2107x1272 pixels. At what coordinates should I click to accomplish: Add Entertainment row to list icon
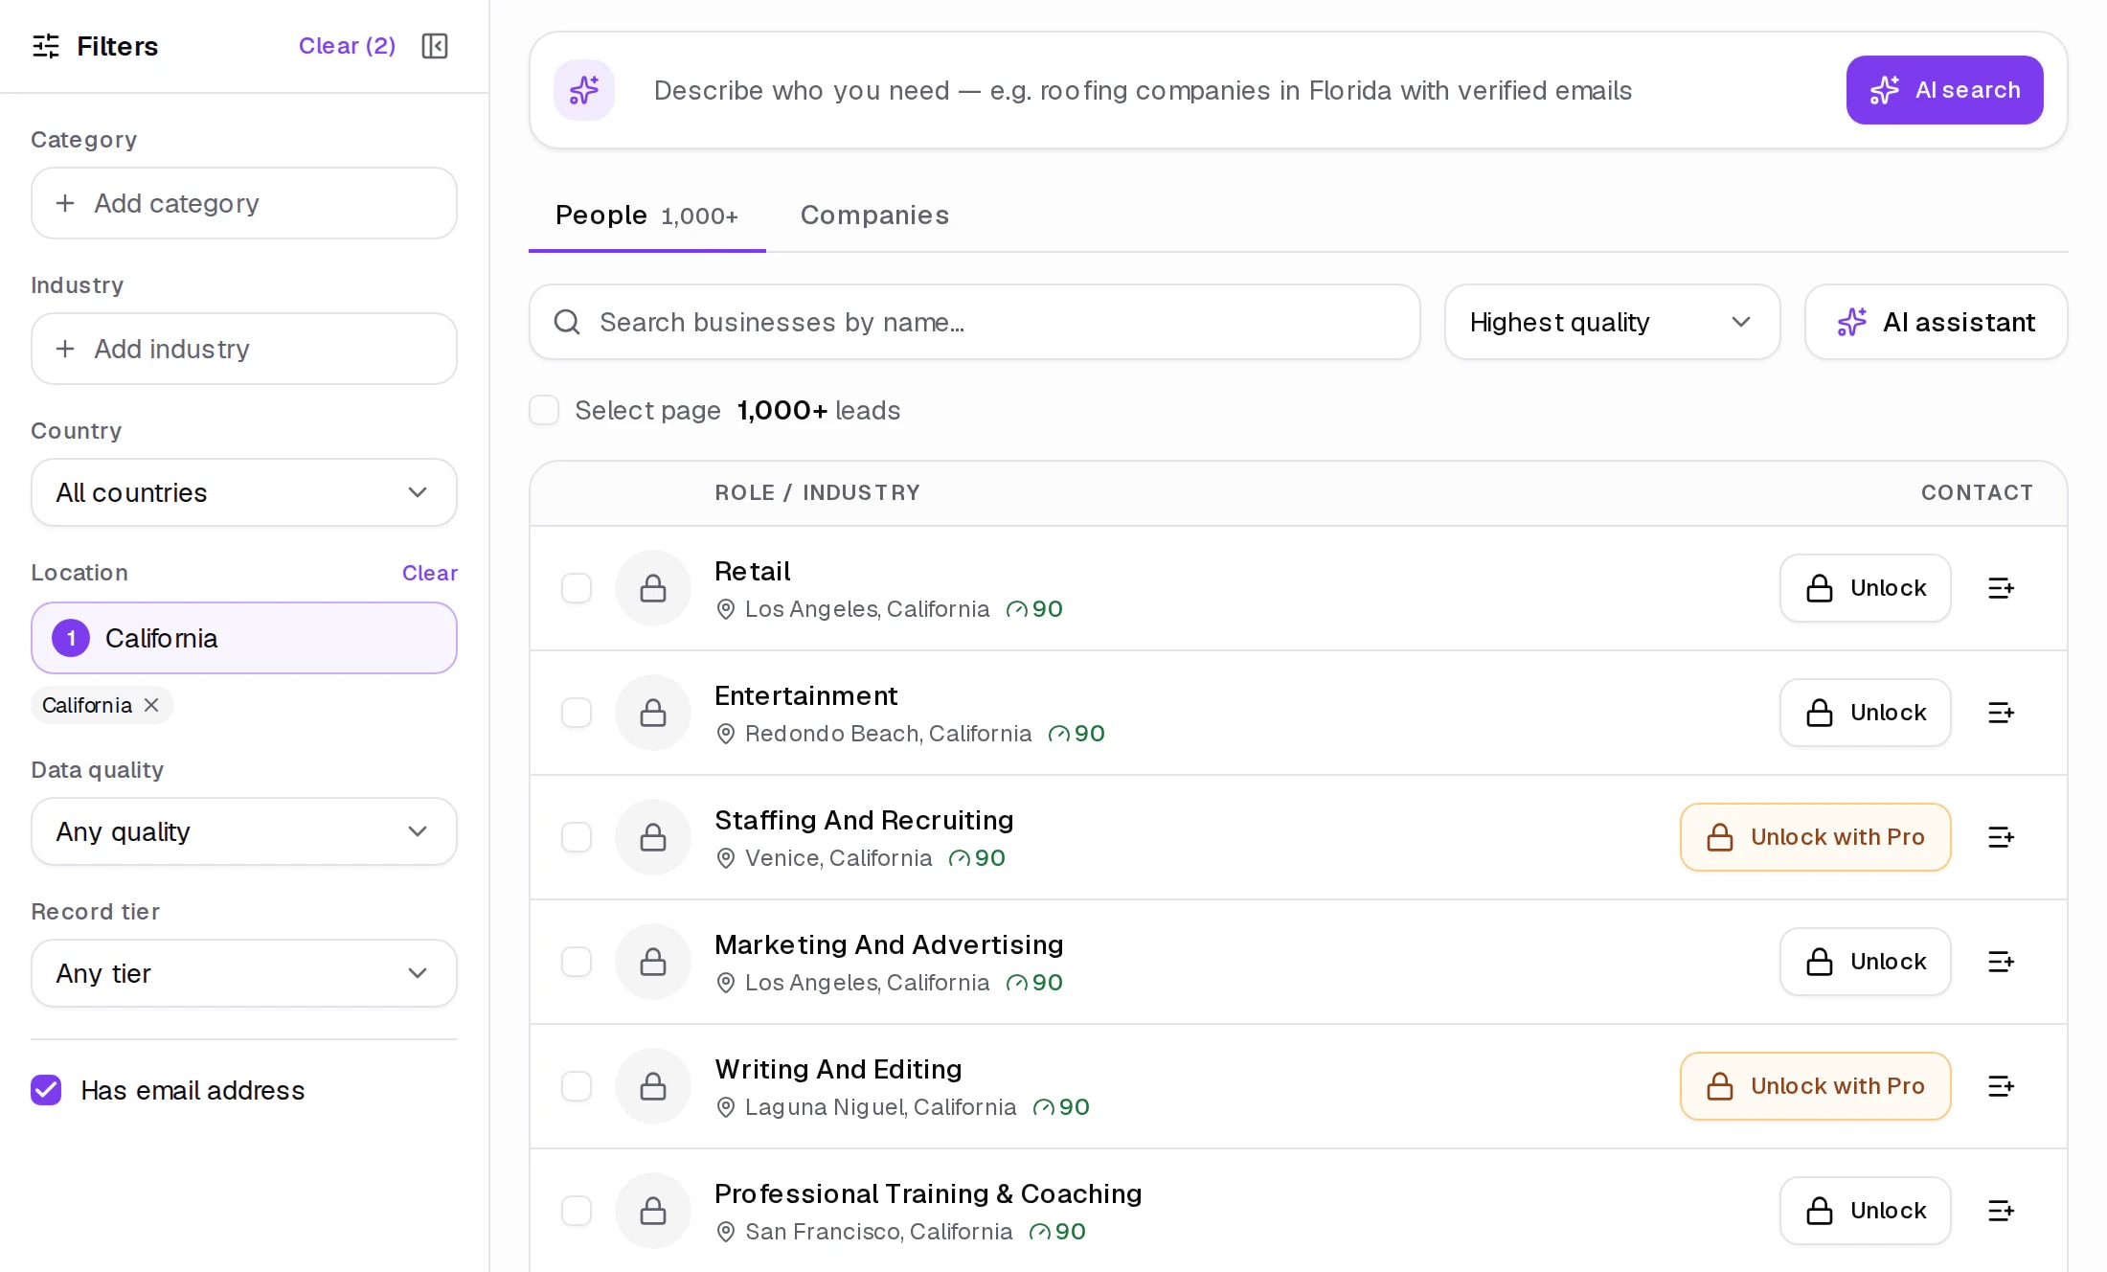2001,713
